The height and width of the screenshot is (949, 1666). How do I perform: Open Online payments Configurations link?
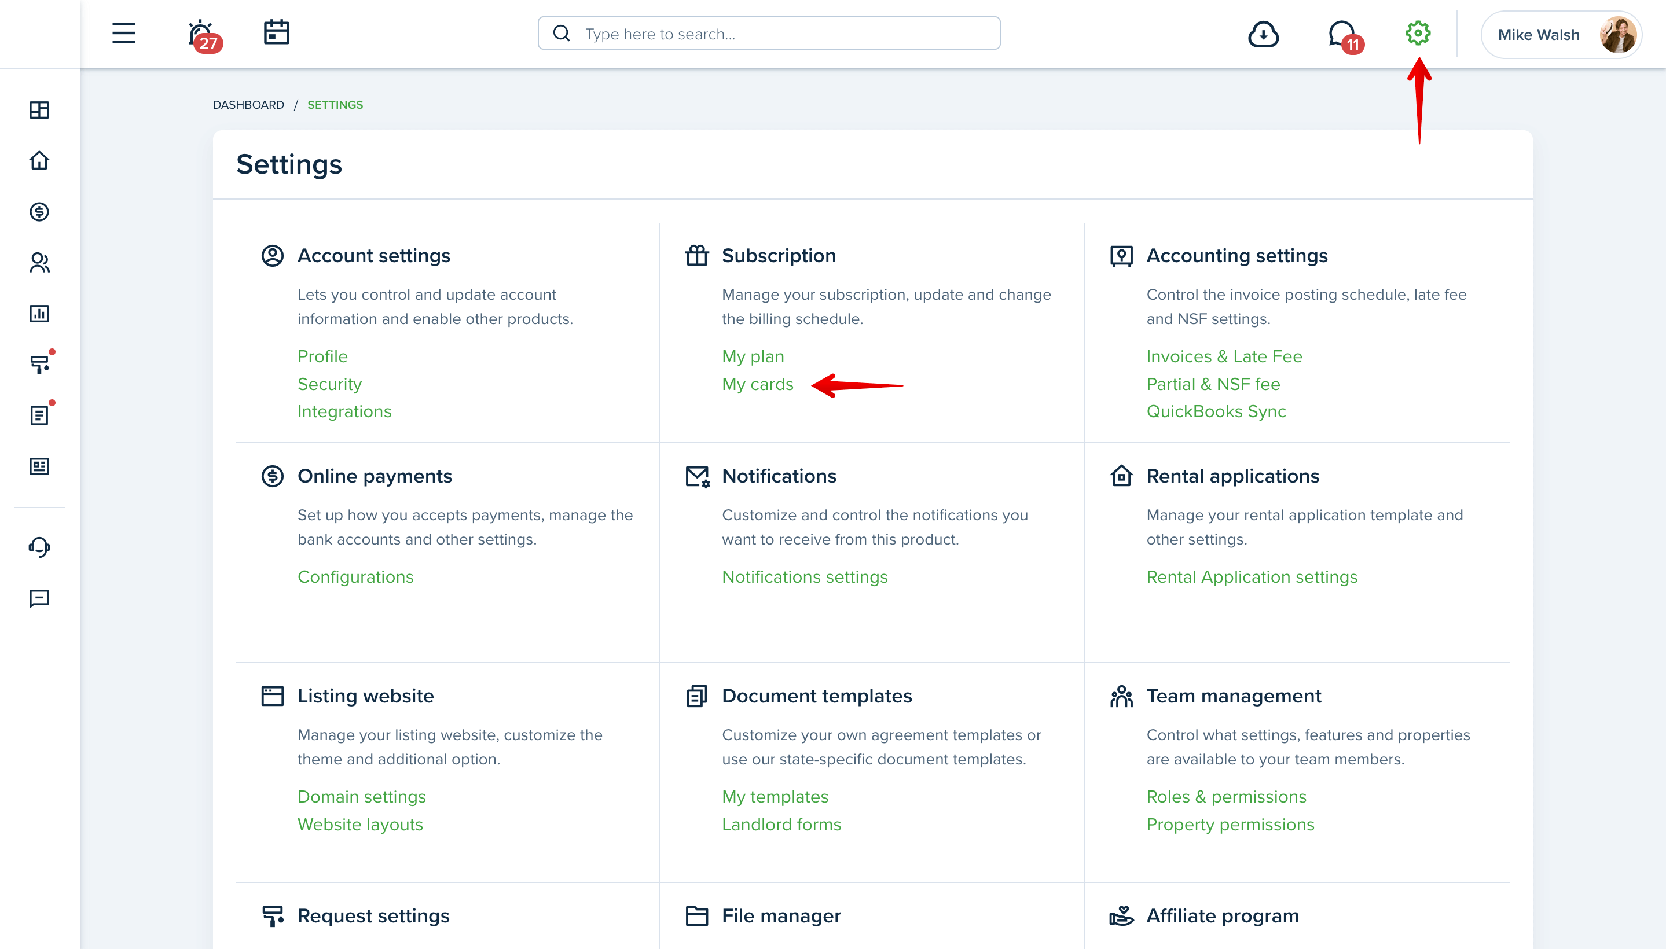355,578
